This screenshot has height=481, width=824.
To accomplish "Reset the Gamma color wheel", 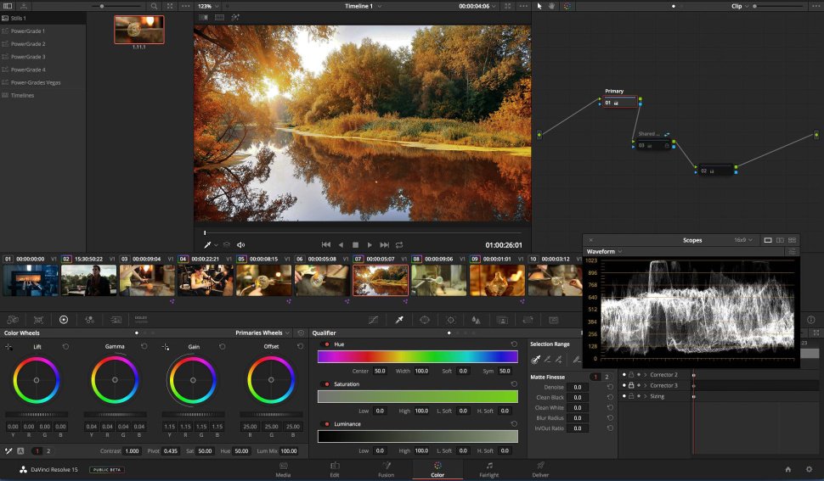I will [x=144, y=347].
